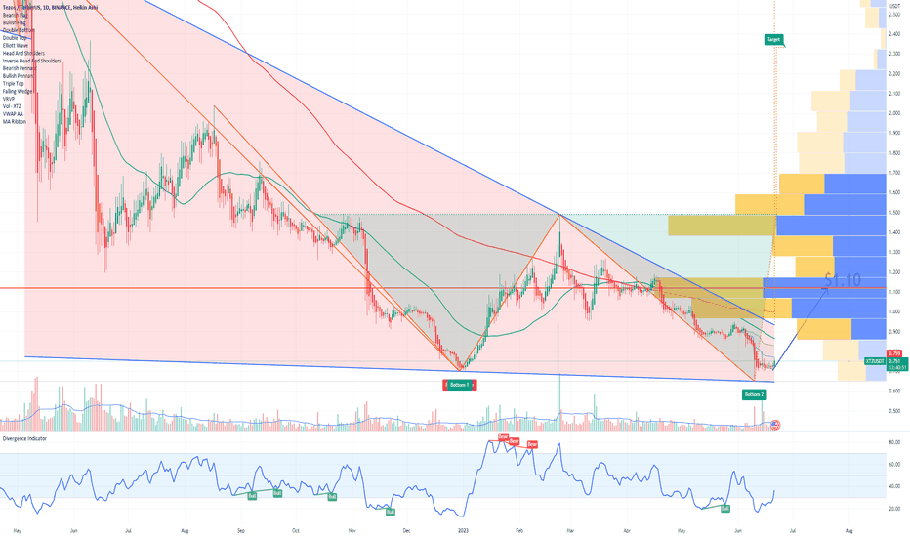Click the Bull label below late October RSI
This screenshot has width=910, height=537.
[x=332, y=497]
